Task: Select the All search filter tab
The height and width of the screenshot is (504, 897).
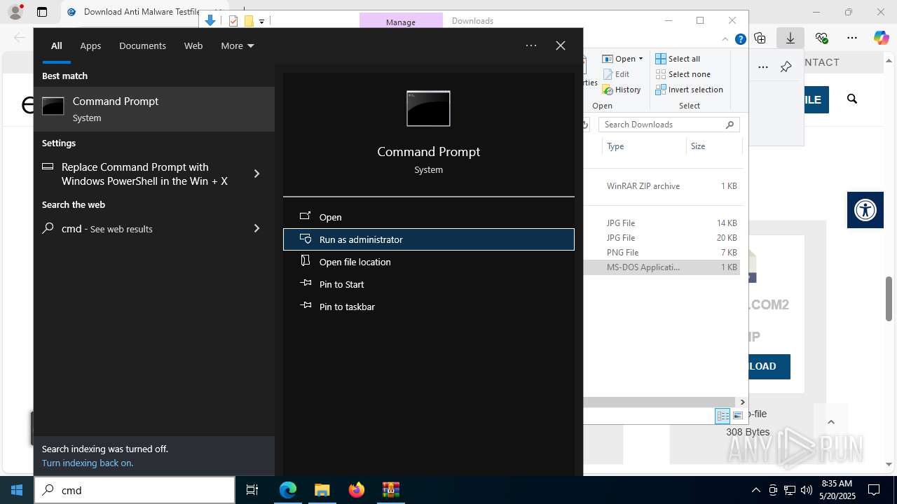Action: pos(57,45)
